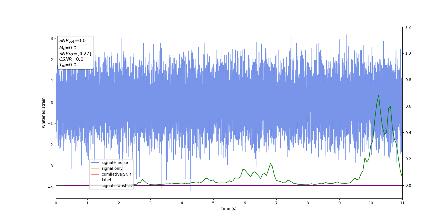
Task: Click the 'signal only' legend label
Action: click(112, 168)
